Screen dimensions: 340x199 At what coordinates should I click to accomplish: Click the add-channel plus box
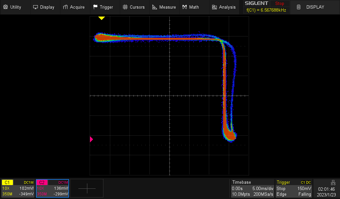coord(87,188)
